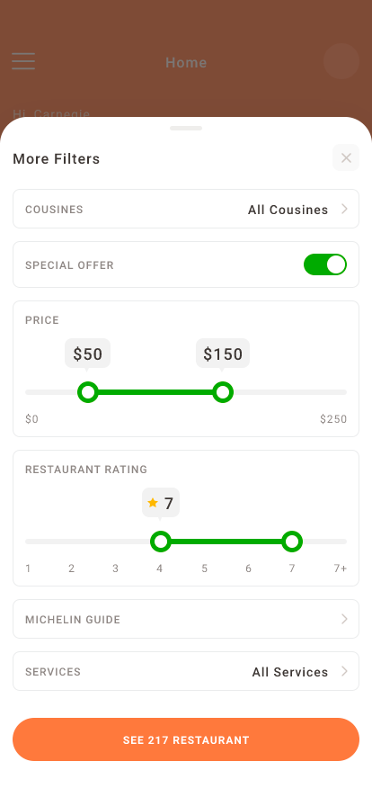Open the Michelin Guide chevron
This screenshot has height=806, width=372.
345,619
